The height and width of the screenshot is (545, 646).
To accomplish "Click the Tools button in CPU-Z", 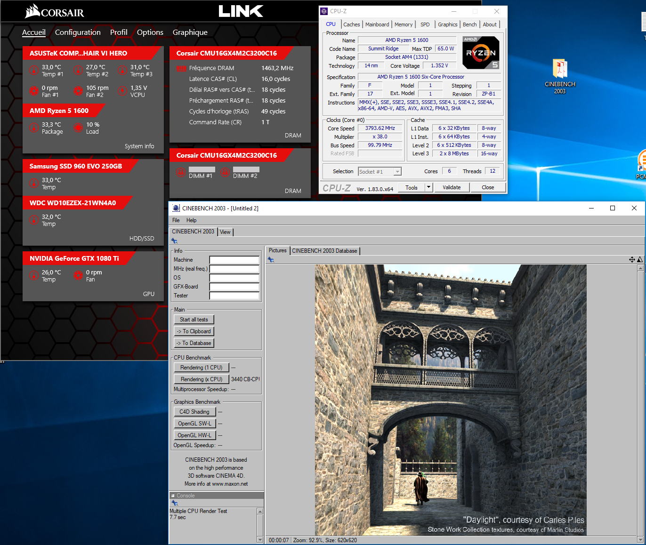I will click(x=412, y=187).
